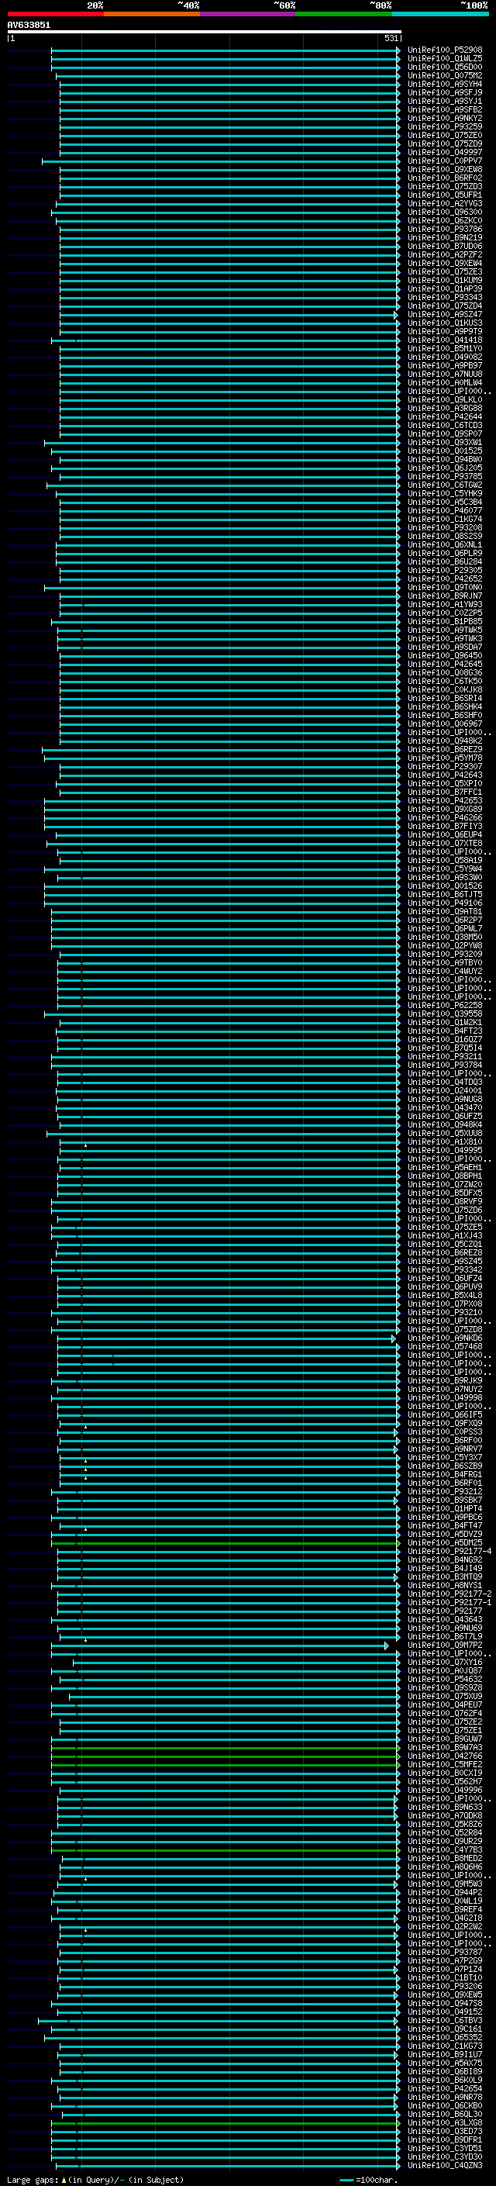Select hit label UniRef100_Q6UFZ4
Screen dimensions: 496x2186
[445, 1278]
